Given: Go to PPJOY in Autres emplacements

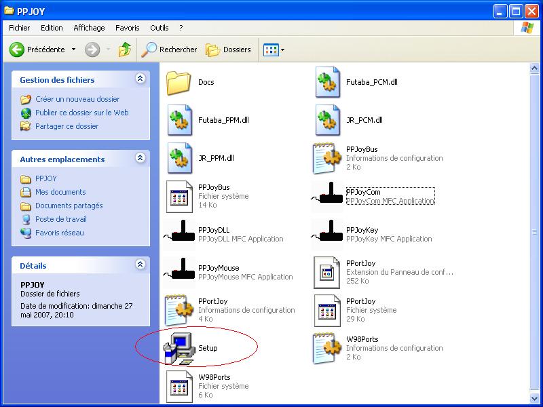Looking at the screenshot, I should 45,178.
